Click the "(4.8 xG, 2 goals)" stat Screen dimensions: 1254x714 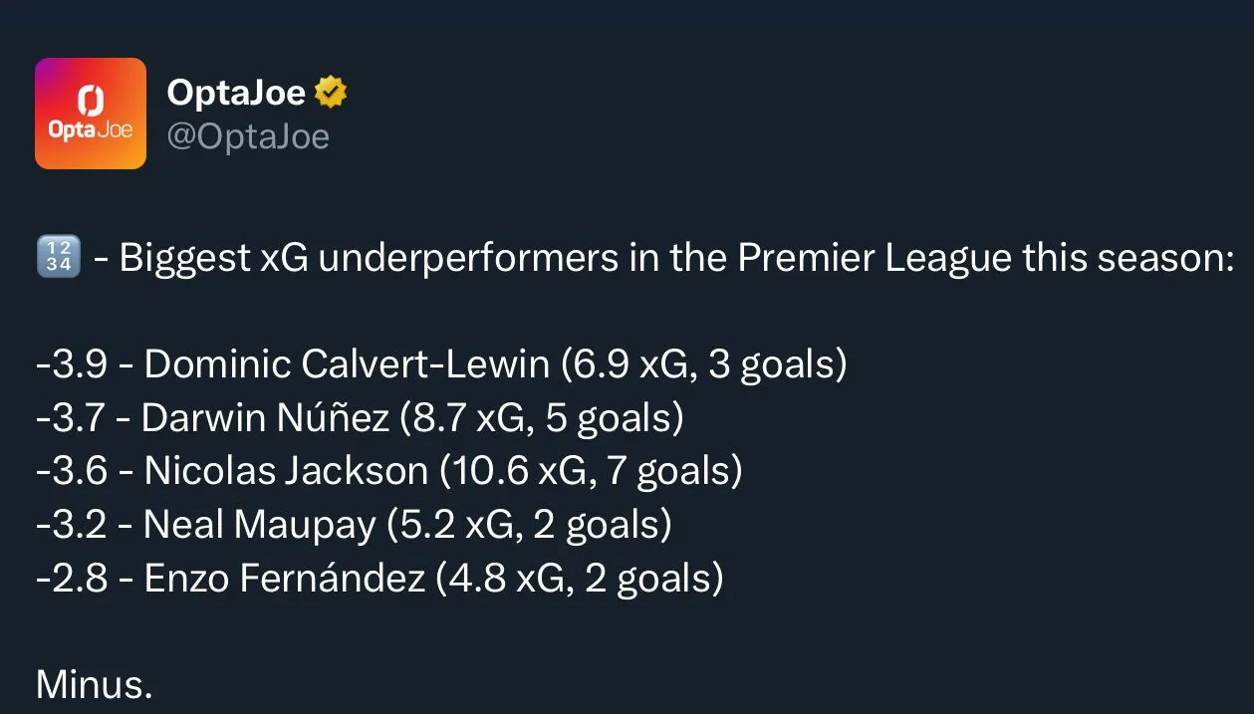(x=580, y=578)
